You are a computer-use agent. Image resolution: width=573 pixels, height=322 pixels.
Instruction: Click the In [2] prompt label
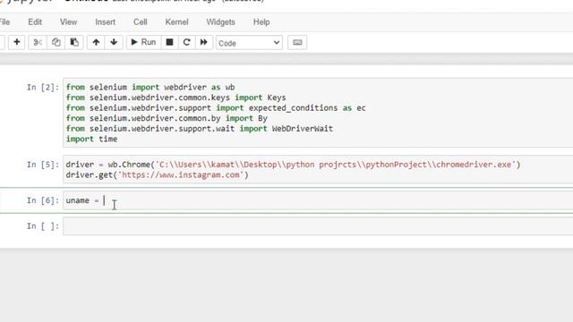pos(43,88)
